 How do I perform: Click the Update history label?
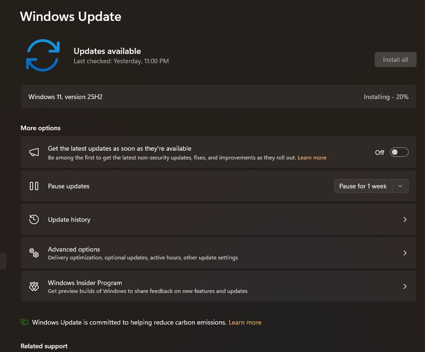pyautogui.click(x=69, y=219)
